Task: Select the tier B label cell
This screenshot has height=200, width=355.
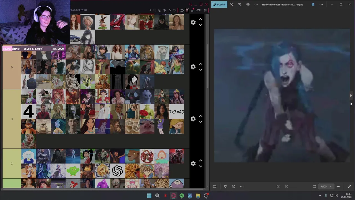Action: (12, 119)
